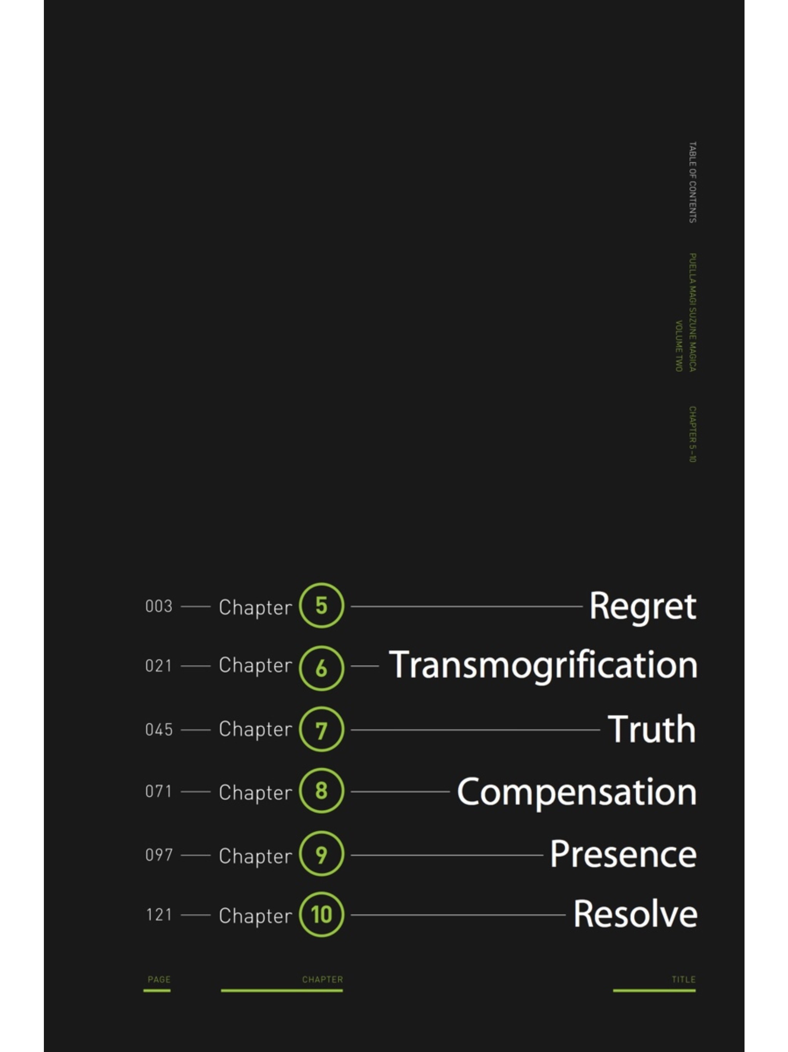Click the circled number 5 chapter icon
Viewport: 788px width, 1052px height.
321,605
